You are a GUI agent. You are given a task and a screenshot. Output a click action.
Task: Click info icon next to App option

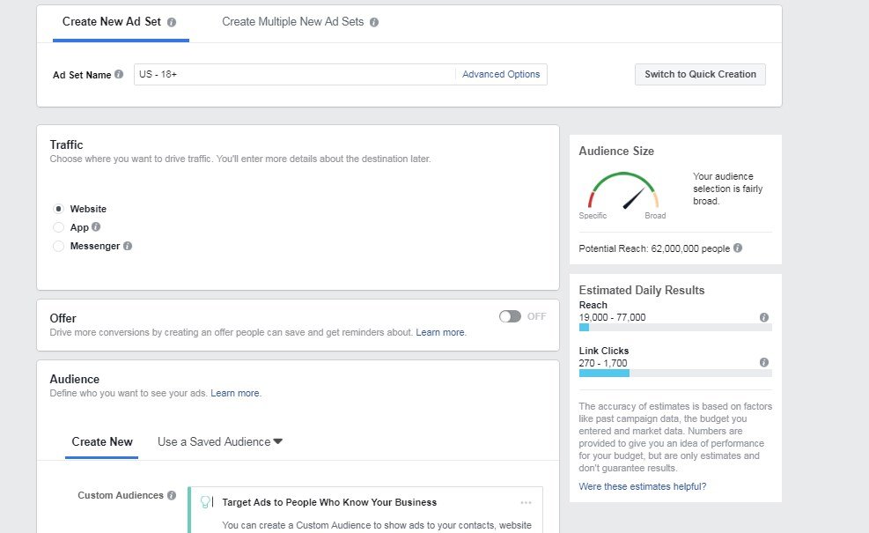coord(96,226)
